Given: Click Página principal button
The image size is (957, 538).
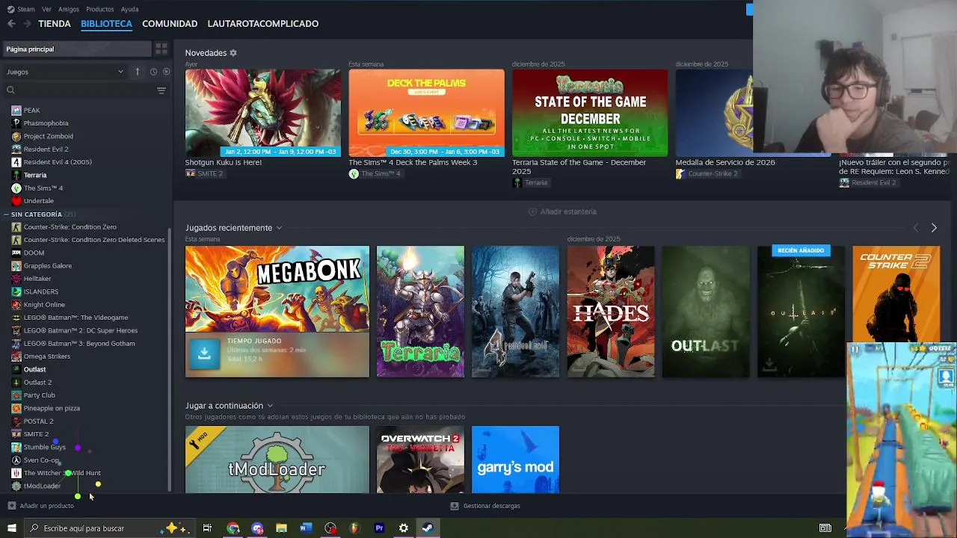Looking at the screenshot, I should tap(76, 49).
